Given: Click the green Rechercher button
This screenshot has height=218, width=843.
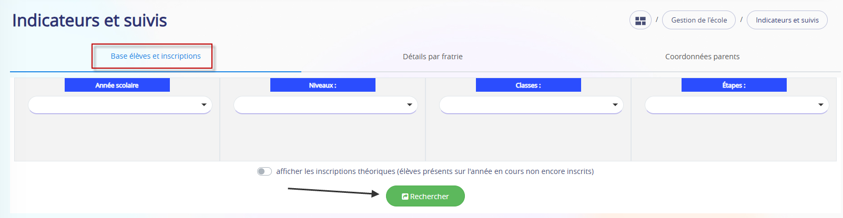Looking at the screenshot, I should tap(425, 196).
